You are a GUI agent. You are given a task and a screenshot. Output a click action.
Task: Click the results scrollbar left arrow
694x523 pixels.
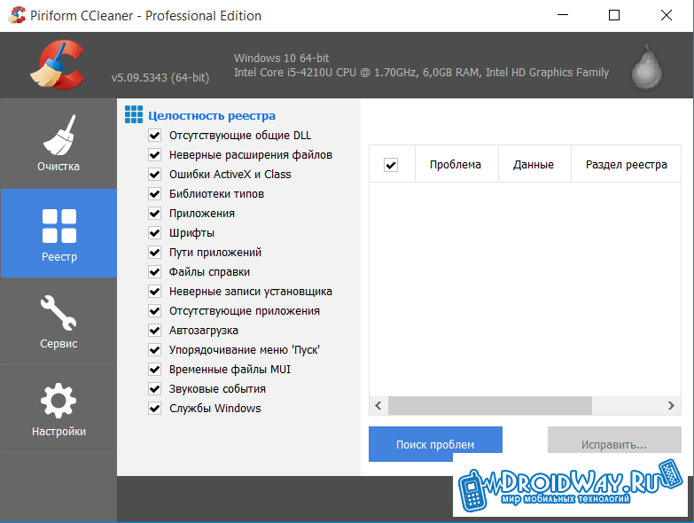pos(378,405)
